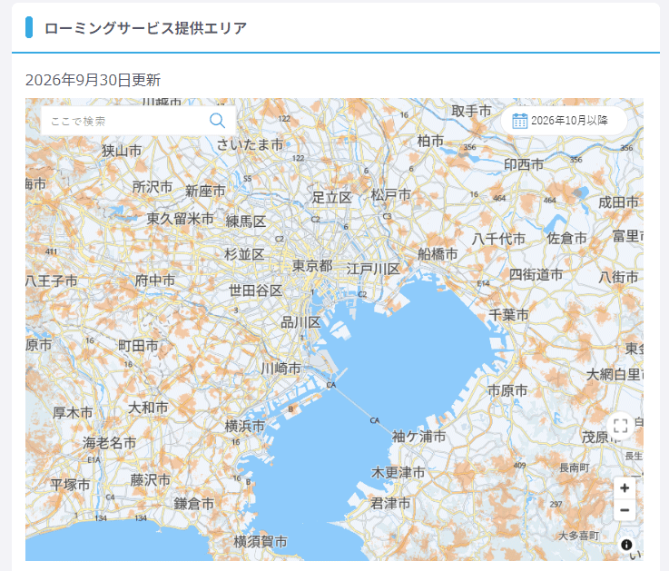The image size is (669, 571).
Task: Click the 足立区 map label
Action: pyautogui.click(x=331, y=198)
